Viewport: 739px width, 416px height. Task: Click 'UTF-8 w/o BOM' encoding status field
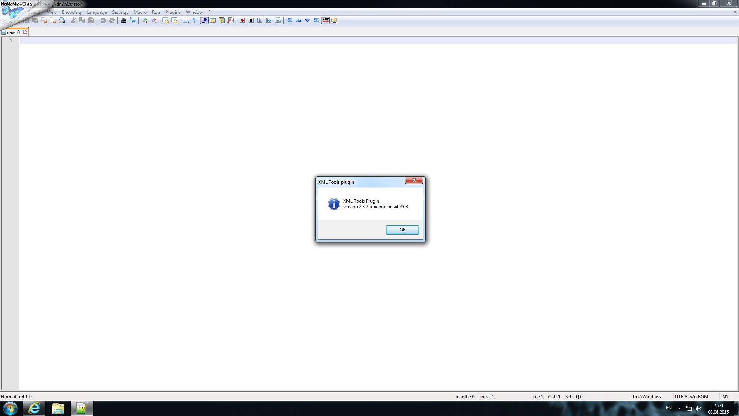(x=691, y=396)
